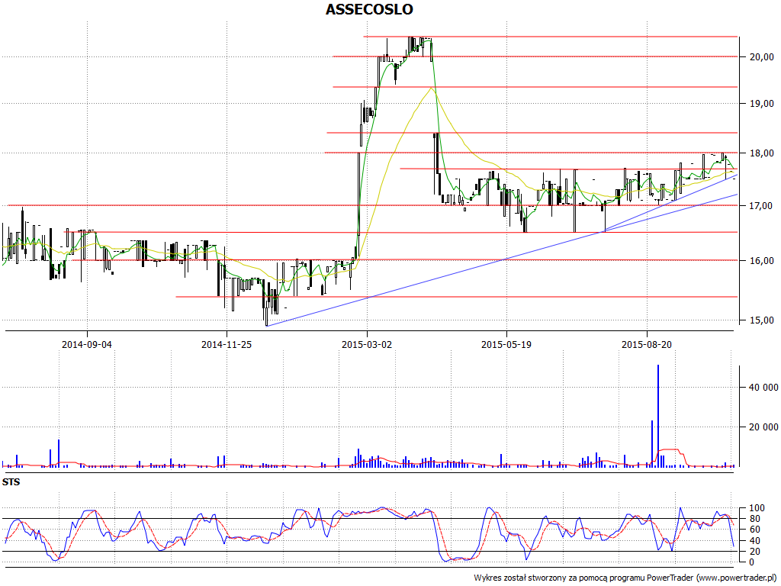Click the 19,00 price axis label
This screenshot has height=586, width=781.
[x=762, y=104]
